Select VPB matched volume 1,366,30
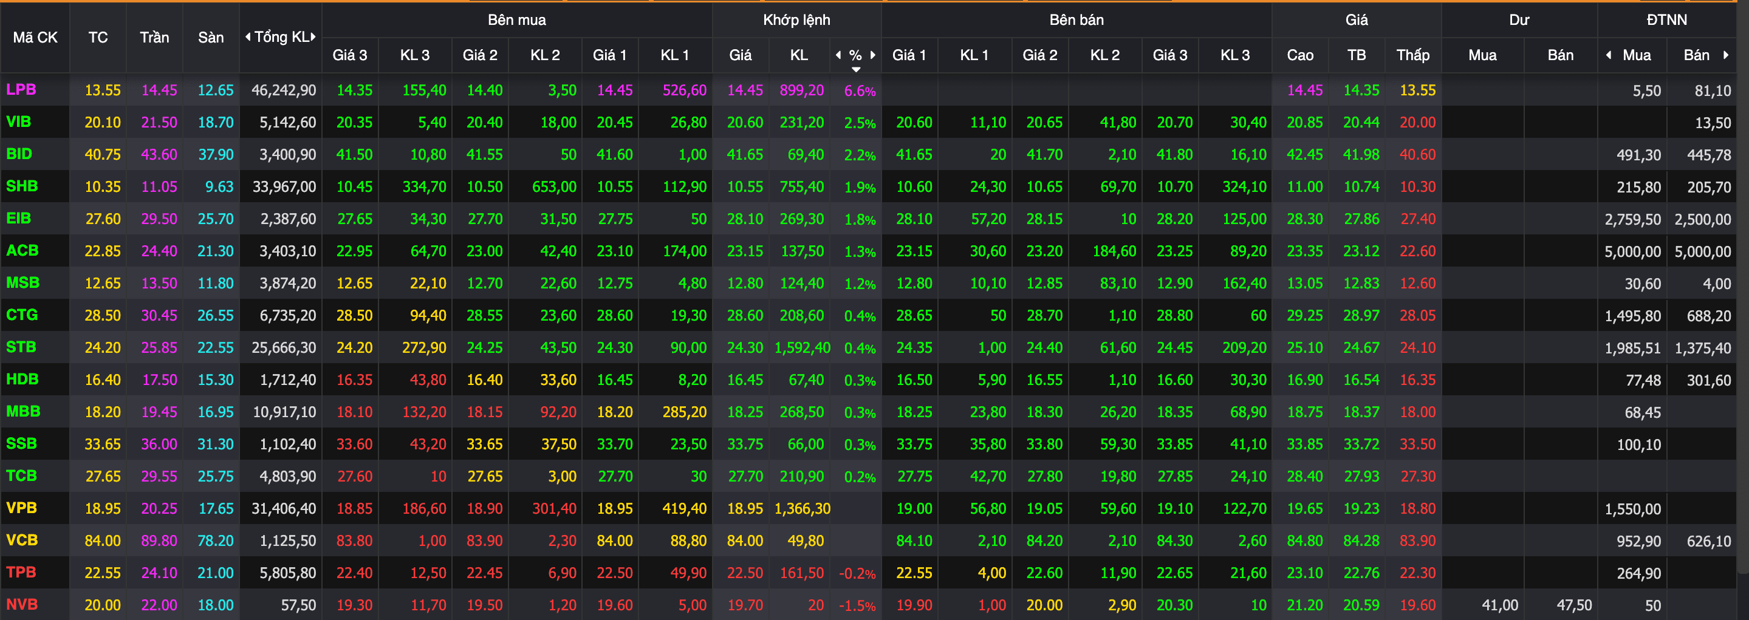 [x=803, y=509]
